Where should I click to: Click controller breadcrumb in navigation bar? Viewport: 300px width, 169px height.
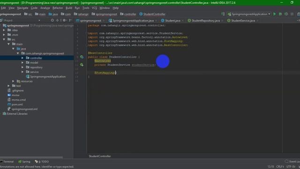coord(128,14)
